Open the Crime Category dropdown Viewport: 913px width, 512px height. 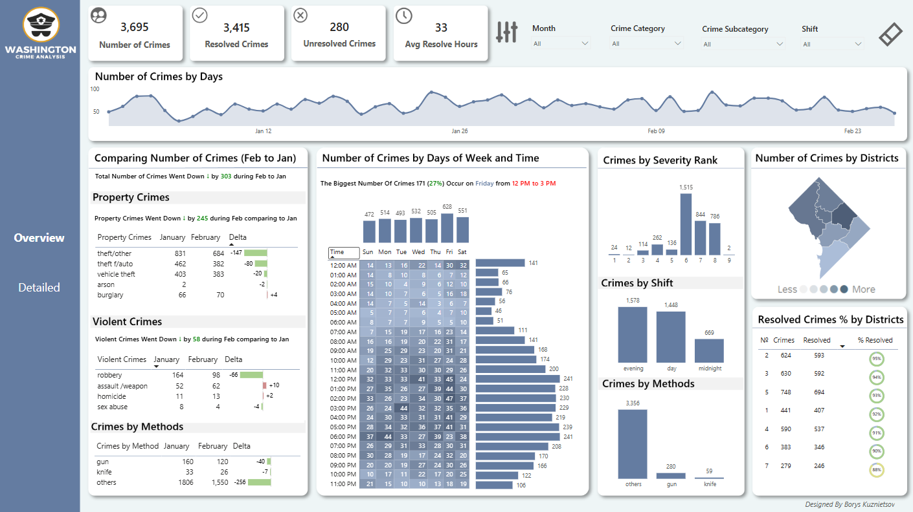(647, 43)
